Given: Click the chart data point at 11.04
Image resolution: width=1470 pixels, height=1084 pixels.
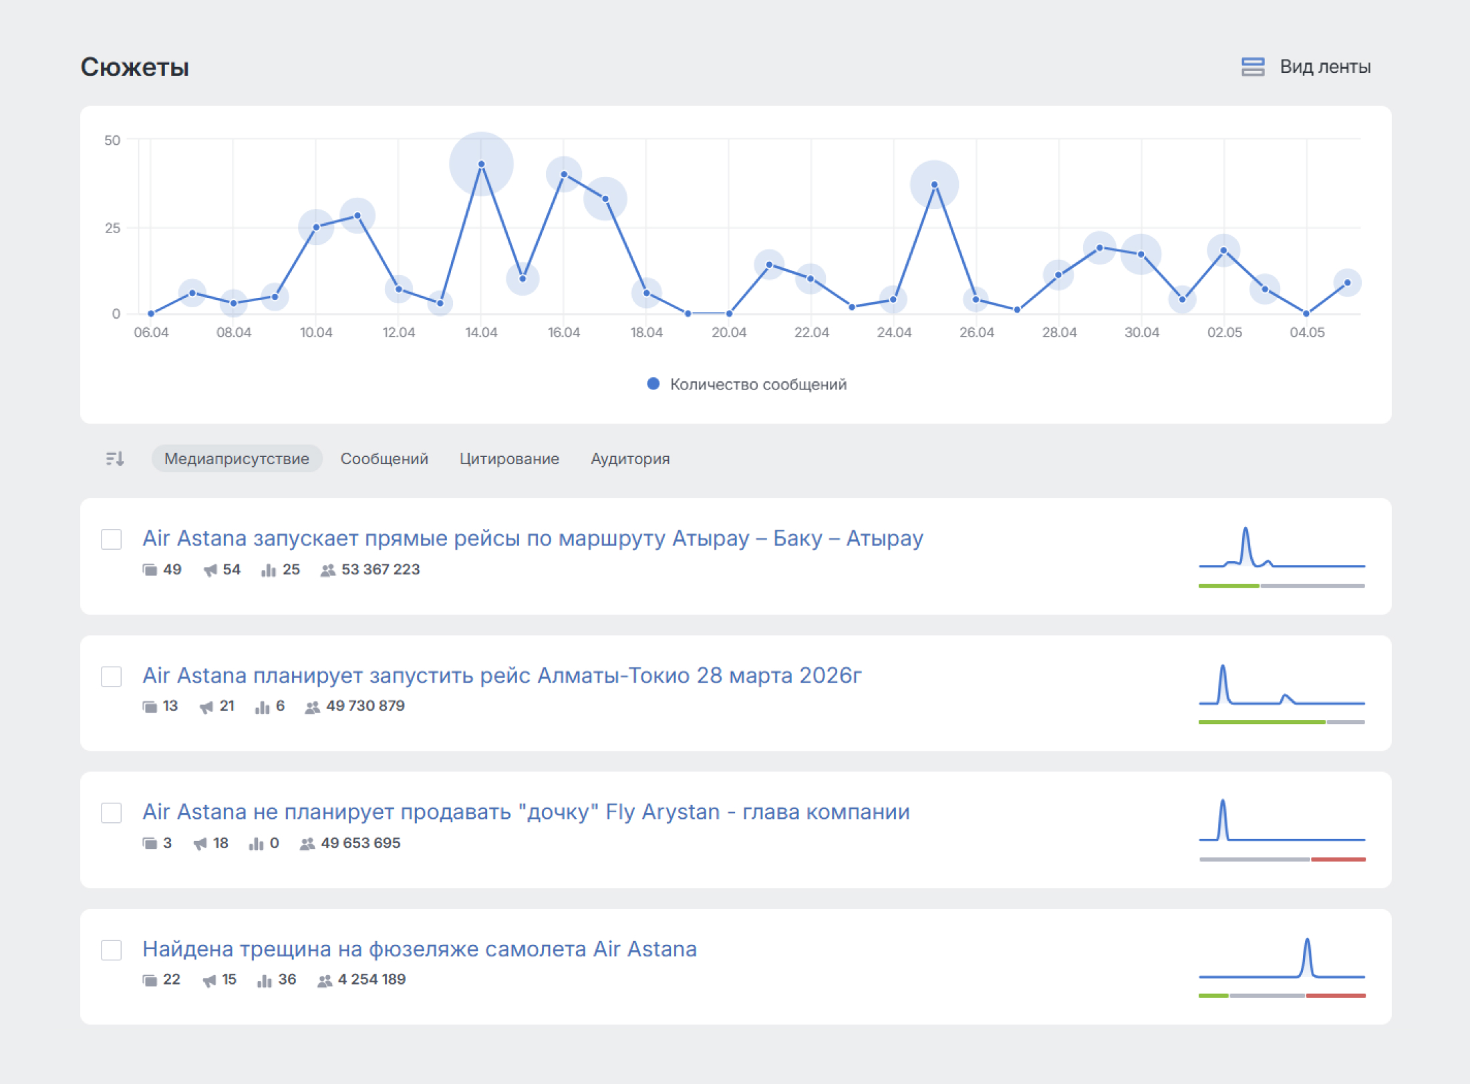Looking at the screenshot, I should (x=357, y=216).
